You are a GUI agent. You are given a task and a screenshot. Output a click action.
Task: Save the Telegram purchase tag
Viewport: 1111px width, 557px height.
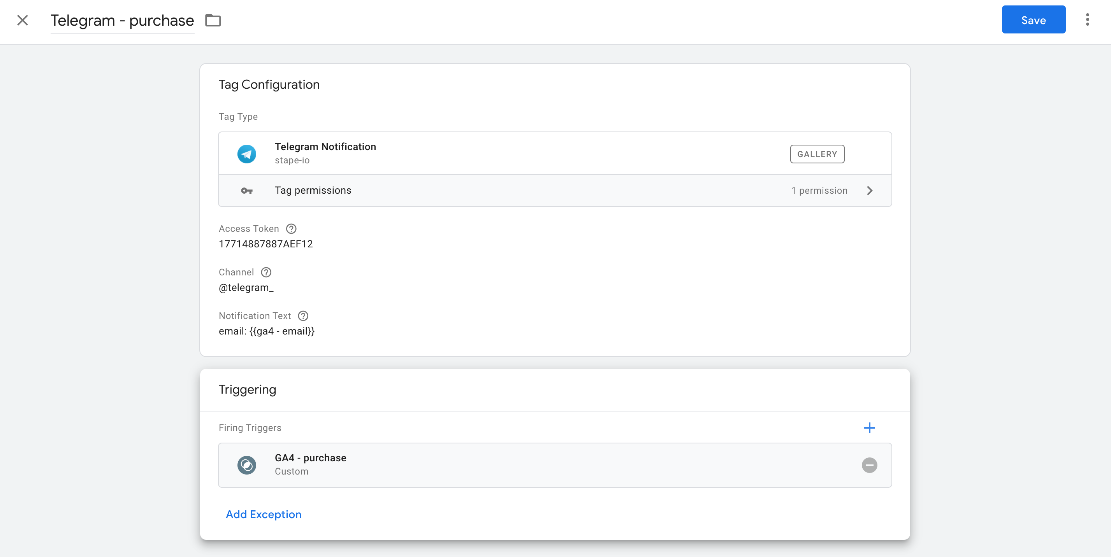click(x=1034, y=20)
